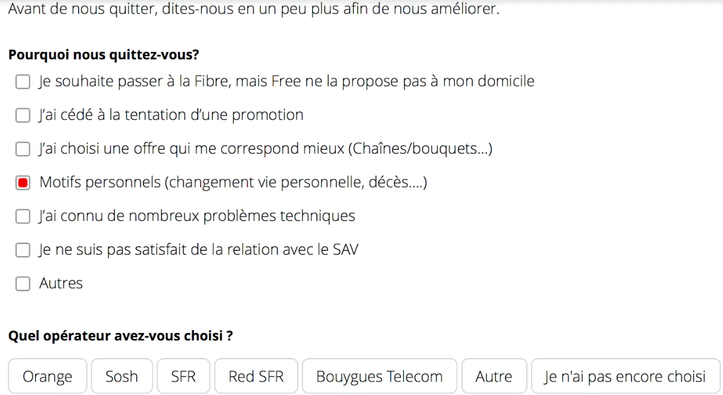Check the Fibre not available checkbox
The height and width of the screenshot is (395, 723).
(22, 82)
